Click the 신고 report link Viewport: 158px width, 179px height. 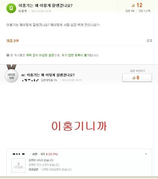click(x=149, y=41)
